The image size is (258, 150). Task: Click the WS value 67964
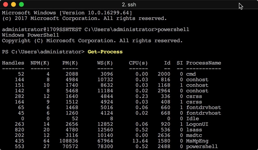click(x=105, y=141)
